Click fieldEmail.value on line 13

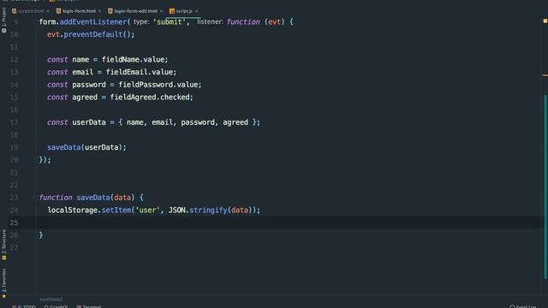pyautogui.click(x=140, y=72)
